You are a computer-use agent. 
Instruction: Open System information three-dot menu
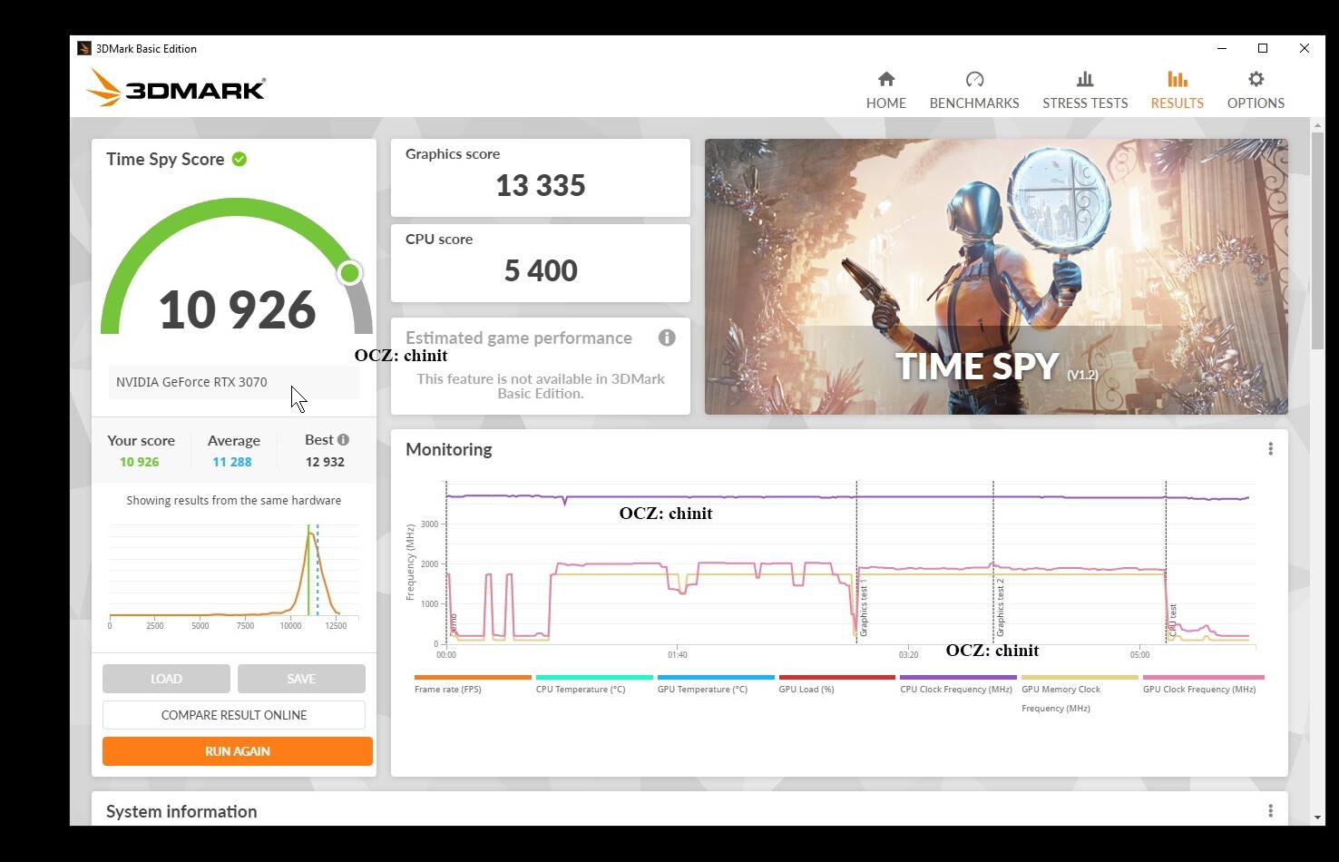coord(1270,811)
